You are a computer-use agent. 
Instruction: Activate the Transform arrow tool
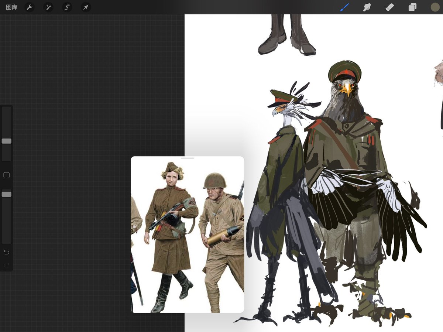(x=86, y=7)
